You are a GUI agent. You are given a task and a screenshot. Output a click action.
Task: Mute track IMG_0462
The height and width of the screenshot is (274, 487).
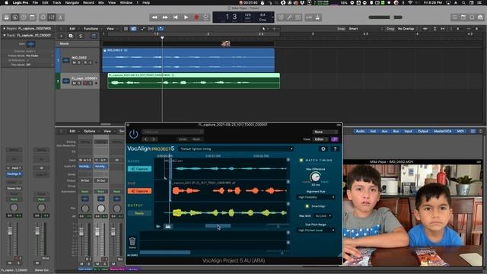pyautogui.click(x=75, y=62)
